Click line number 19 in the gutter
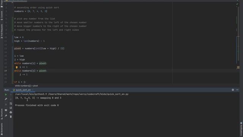 6,71
